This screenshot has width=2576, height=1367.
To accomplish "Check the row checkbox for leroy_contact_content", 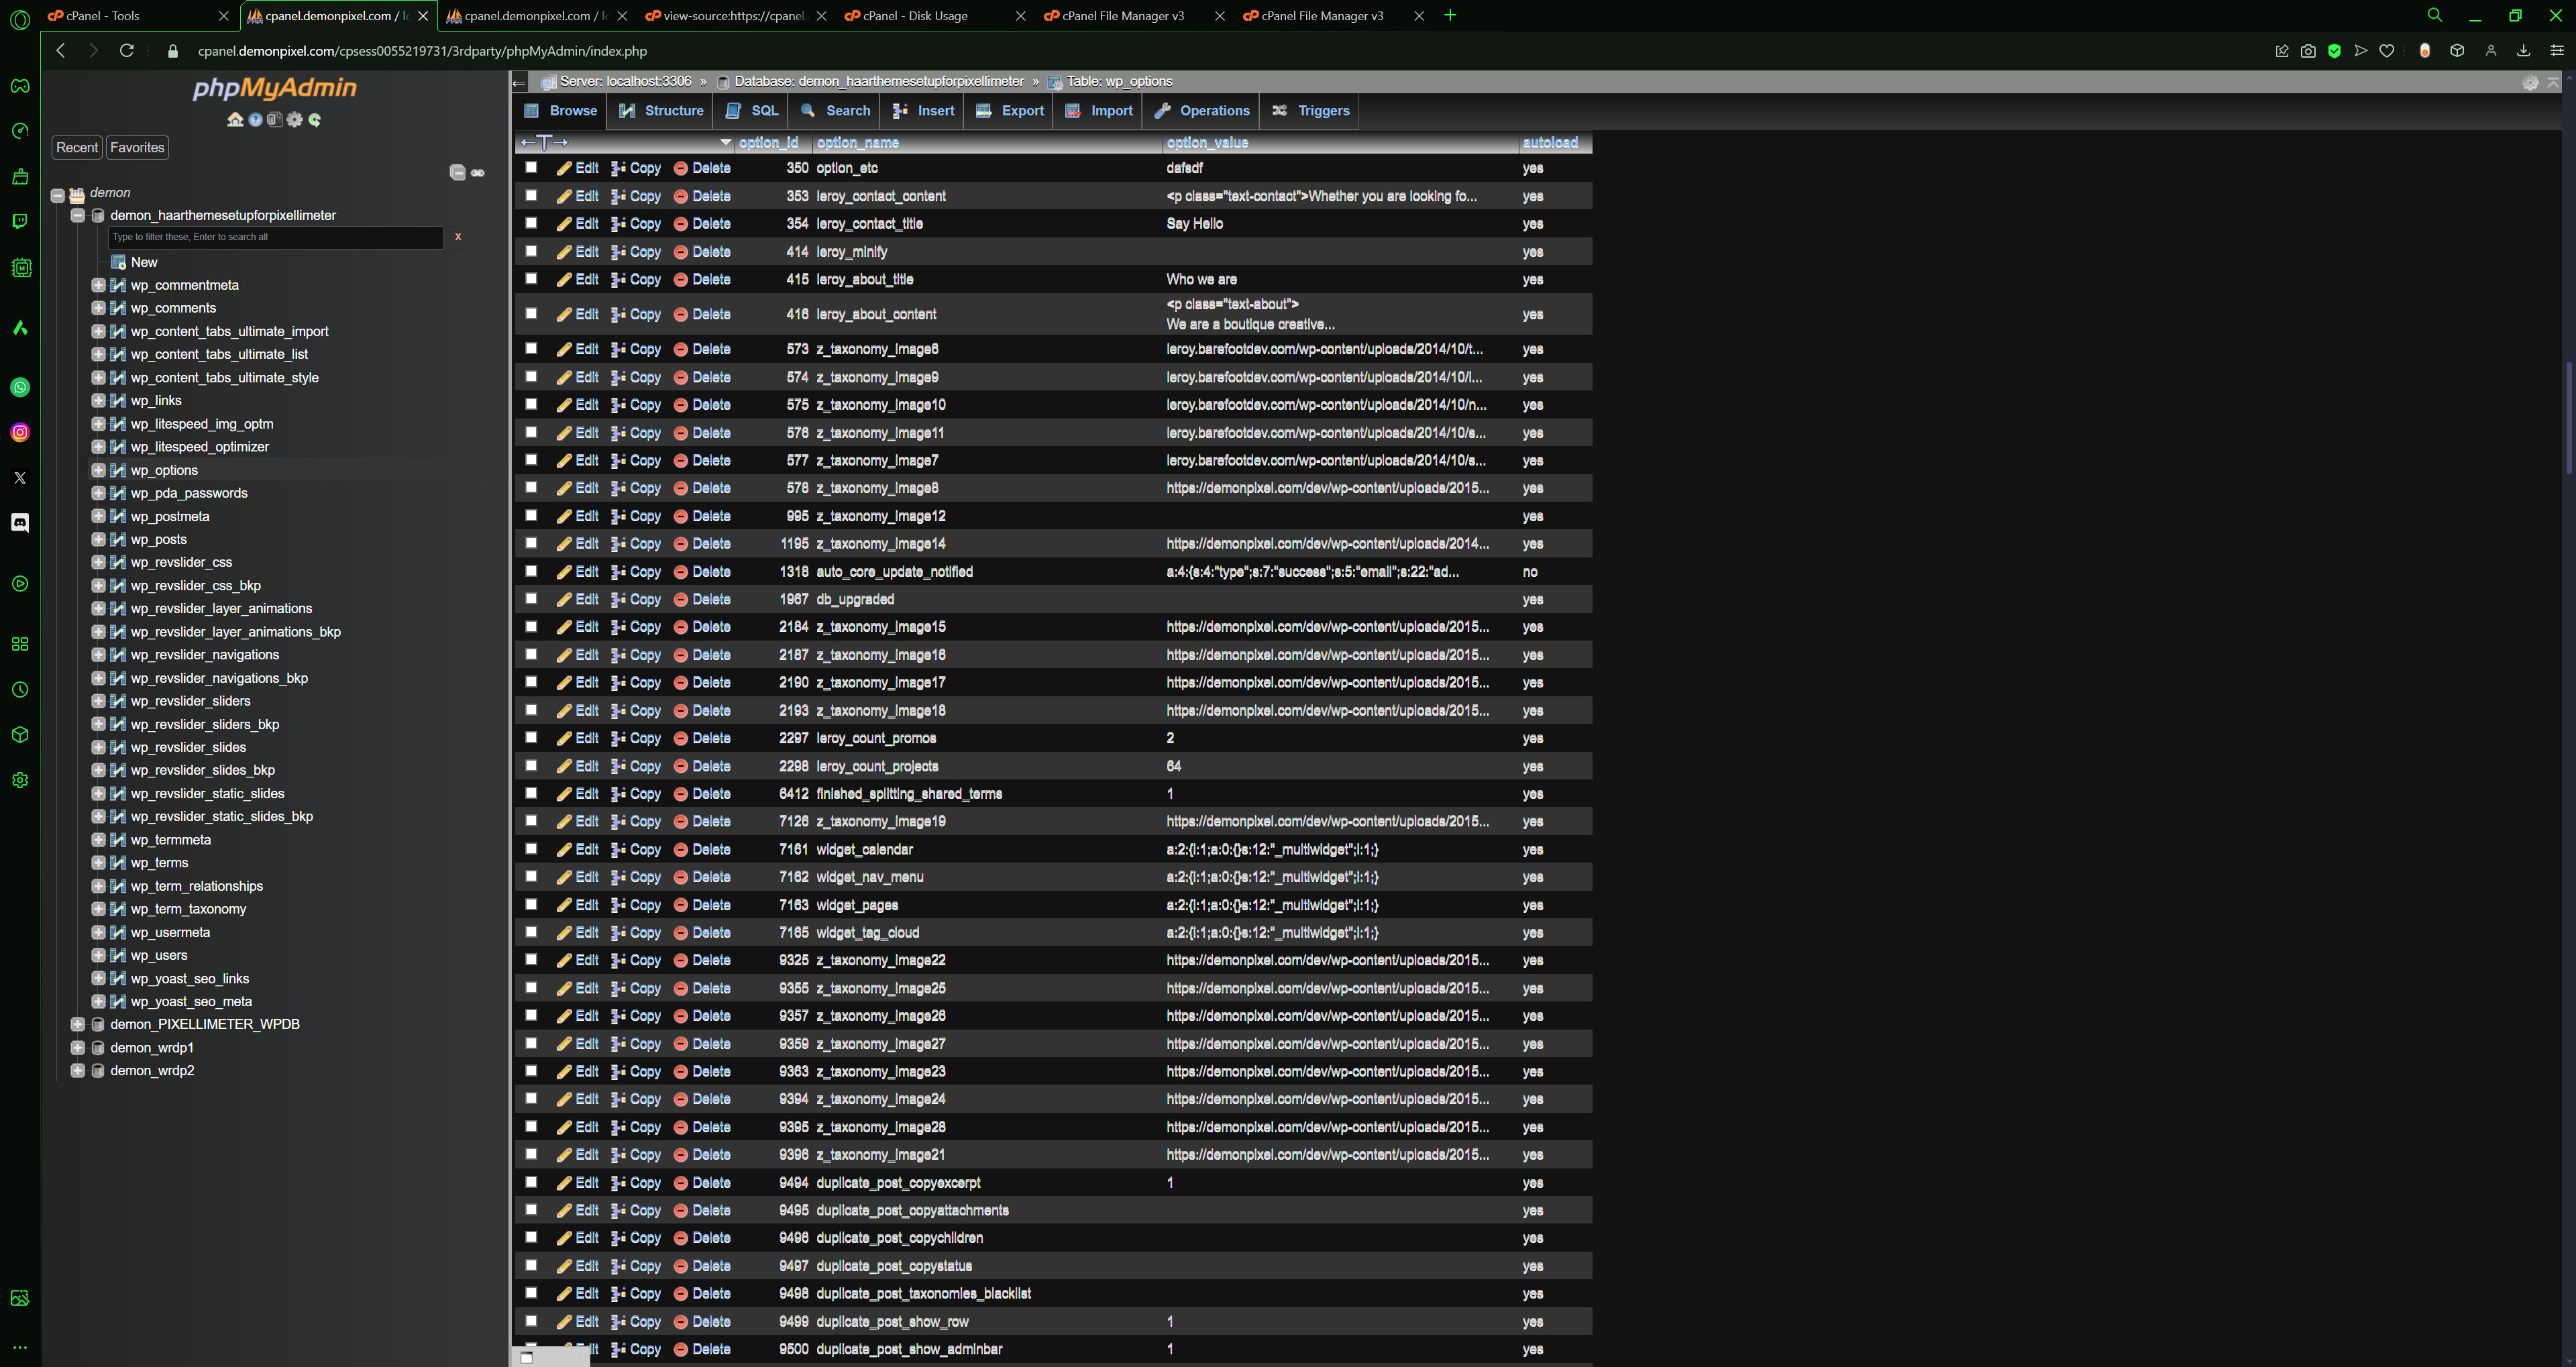I will click(531, 196).
